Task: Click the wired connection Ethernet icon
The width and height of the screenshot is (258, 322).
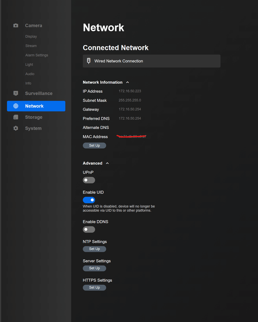Action: (x=89, y=61)
